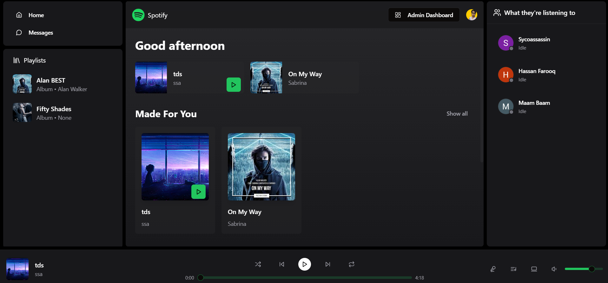
Task: Click the Fifty Shades playlist cover
Action: pos(22,112)
